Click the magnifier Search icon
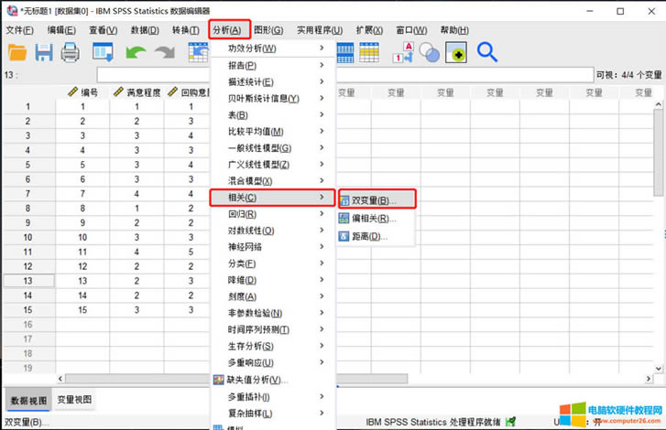 (486, 54)
